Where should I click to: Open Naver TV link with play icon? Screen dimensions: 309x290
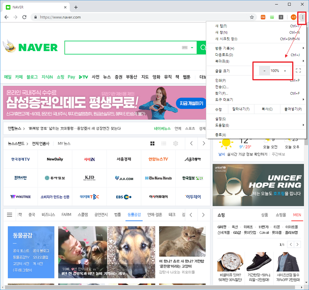(83, 77)
